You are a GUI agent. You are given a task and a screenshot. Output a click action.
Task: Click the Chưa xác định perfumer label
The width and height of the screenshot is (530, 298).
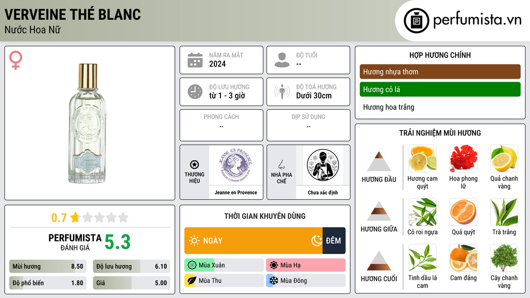[x=323, y=192]
